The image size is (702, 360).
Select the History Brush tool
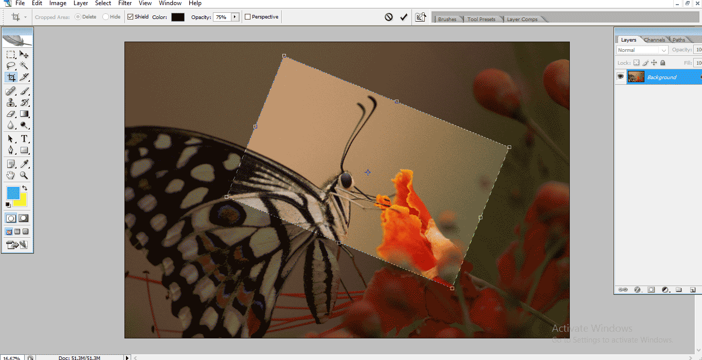(x=24, y=103)
